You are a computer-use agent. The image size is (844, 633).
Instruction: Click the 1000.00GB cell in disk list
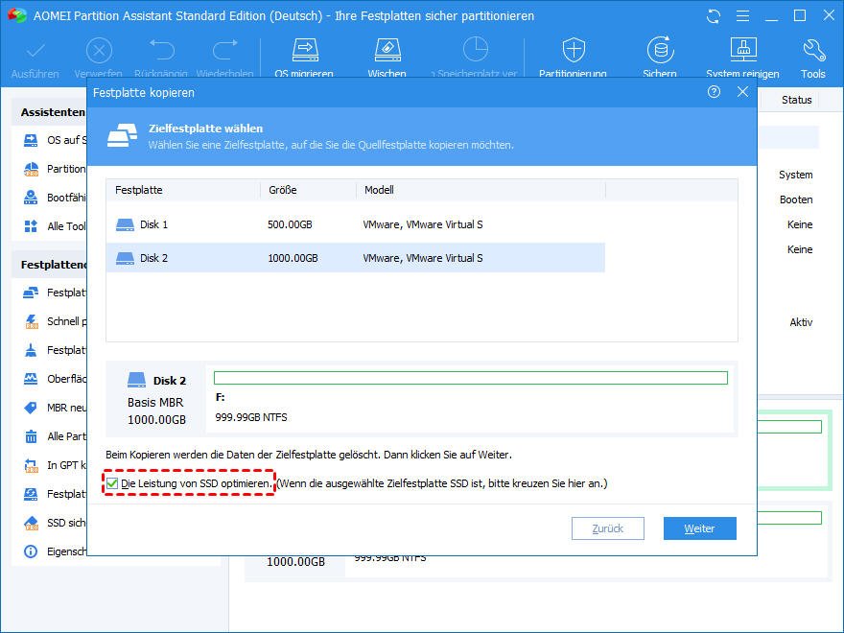(293, 258)
